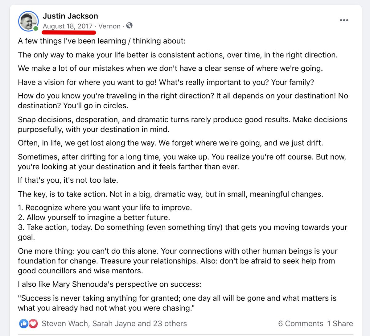
Task: Click the line "If that's you, it's not too late"
Action: [x=68, y=180]
